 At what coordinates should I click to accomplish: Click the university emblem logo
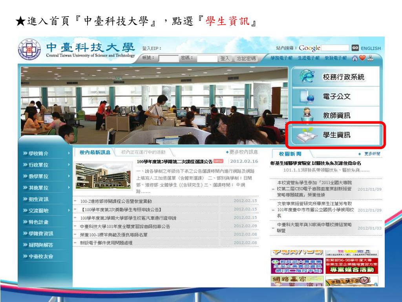click(x=29, y=49)
